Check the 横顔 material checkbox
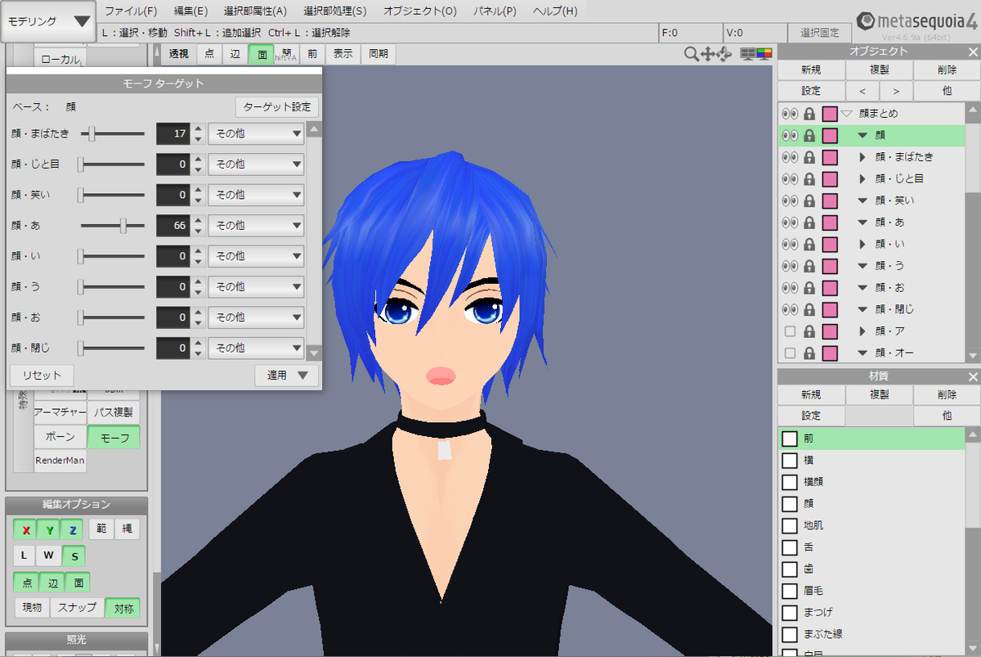Viewport: 981px width, 657px height. [x=790, y=482]
